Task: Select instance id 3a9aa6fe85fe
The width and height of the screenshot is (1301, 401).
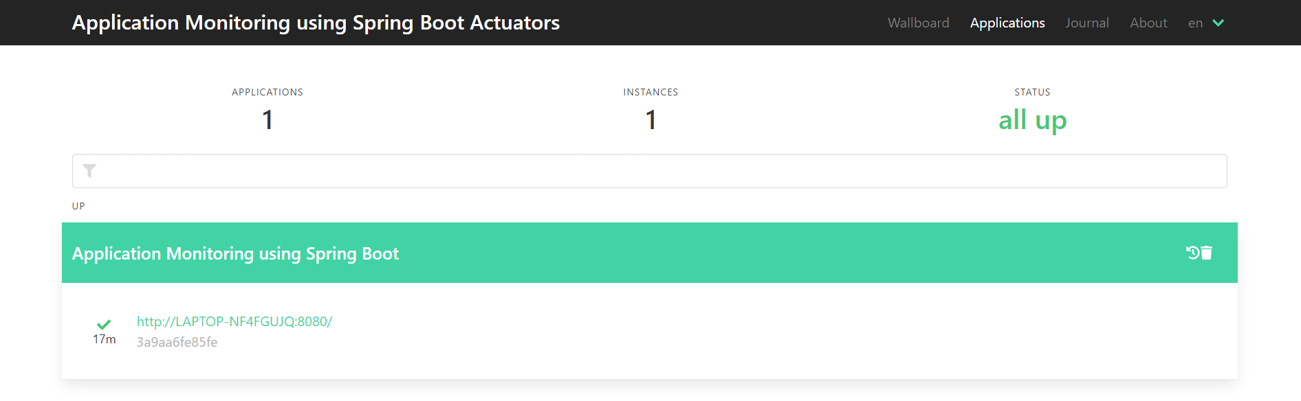Action: (x=177, y=342)
